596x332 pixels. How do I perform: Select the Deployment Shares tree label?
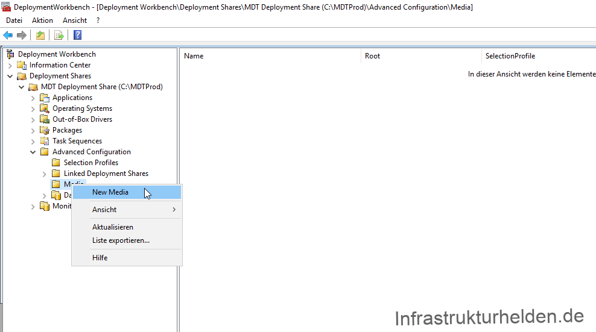click(x=60, y=76)
